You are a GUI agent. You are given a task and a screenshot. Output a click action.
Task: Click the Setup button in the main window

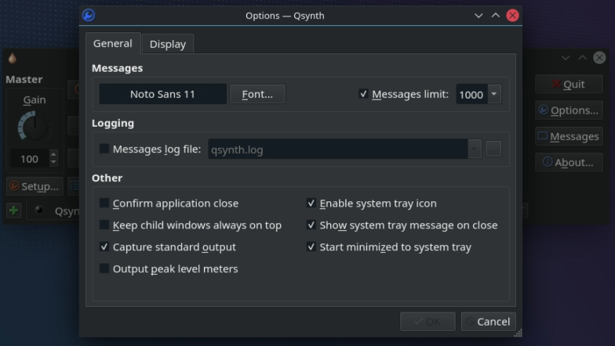click(34, 186)
